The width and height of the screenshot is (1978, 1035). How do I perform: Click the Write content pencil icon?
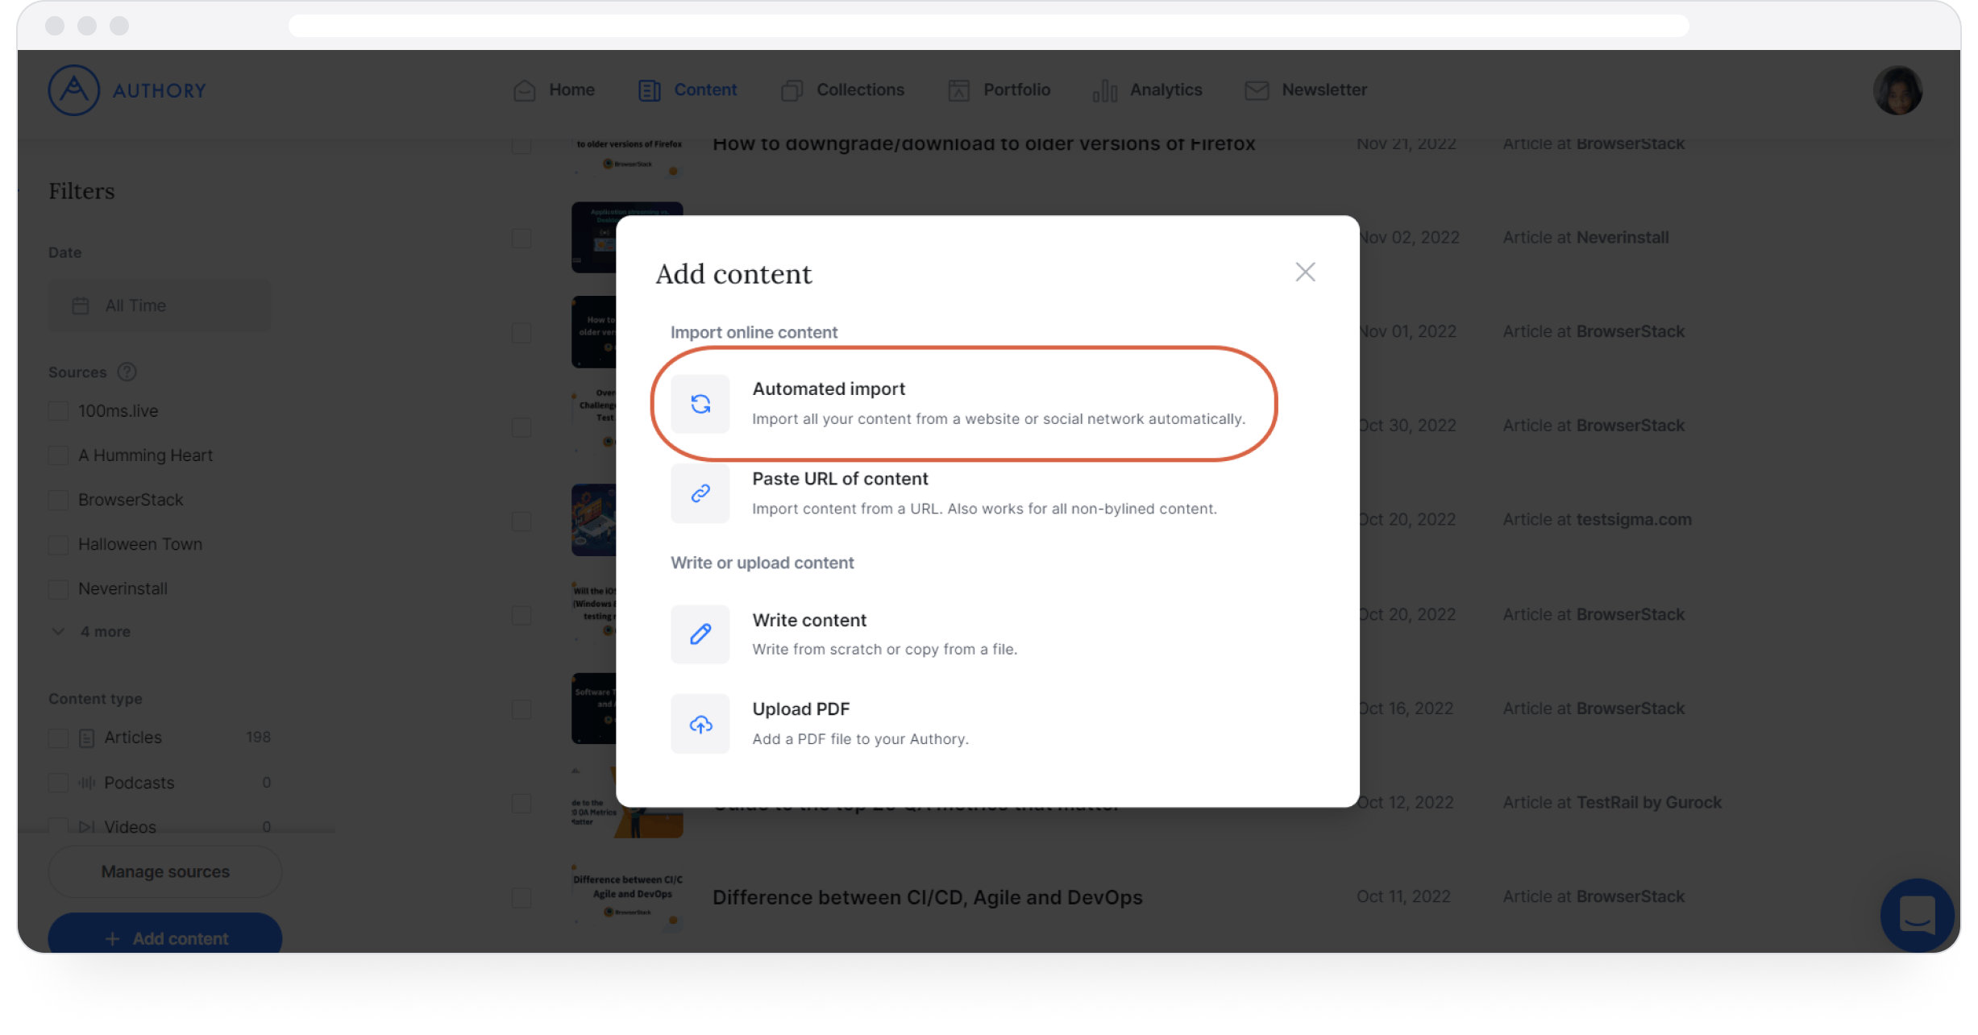(701, 634)
